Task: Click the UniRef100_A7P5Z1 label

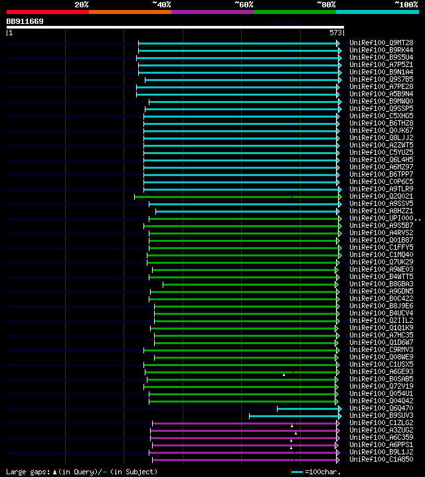Action: pyautogui.click(x=381, y=65)
